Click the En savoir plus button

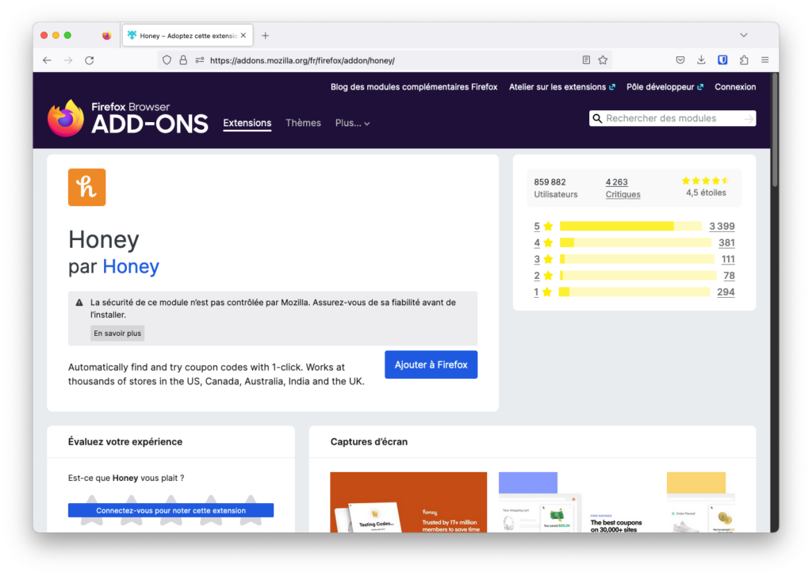[117, 334]
